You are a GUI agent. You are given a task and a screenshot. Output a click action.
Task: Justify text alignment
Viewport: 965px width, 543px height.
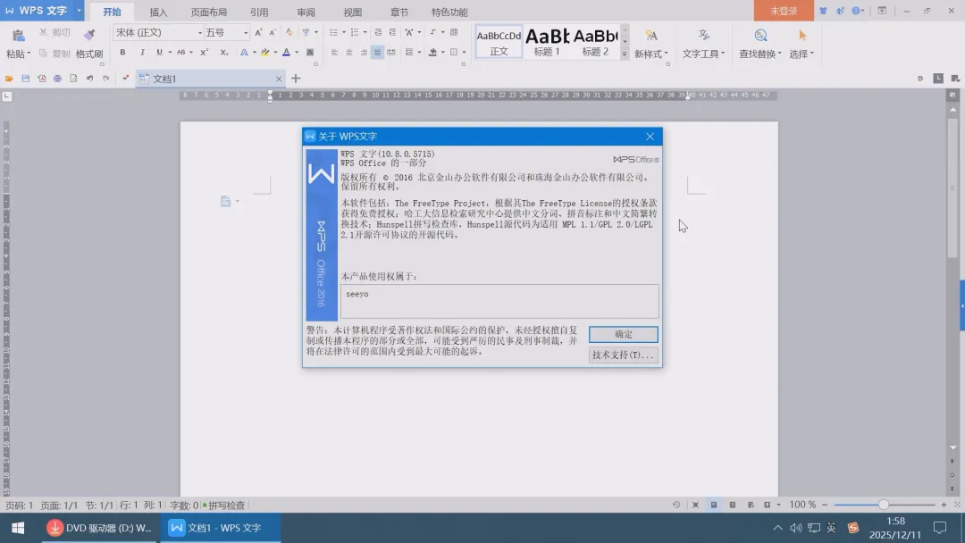tap(377, 53)
